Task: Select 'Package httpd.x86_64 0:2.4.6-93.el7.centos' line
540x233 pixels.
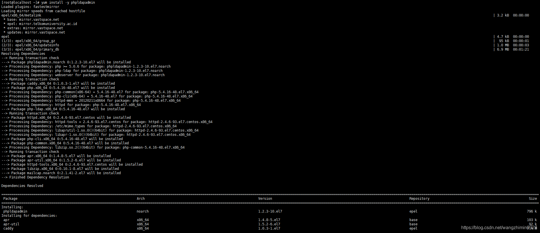Action: point(66,118)
